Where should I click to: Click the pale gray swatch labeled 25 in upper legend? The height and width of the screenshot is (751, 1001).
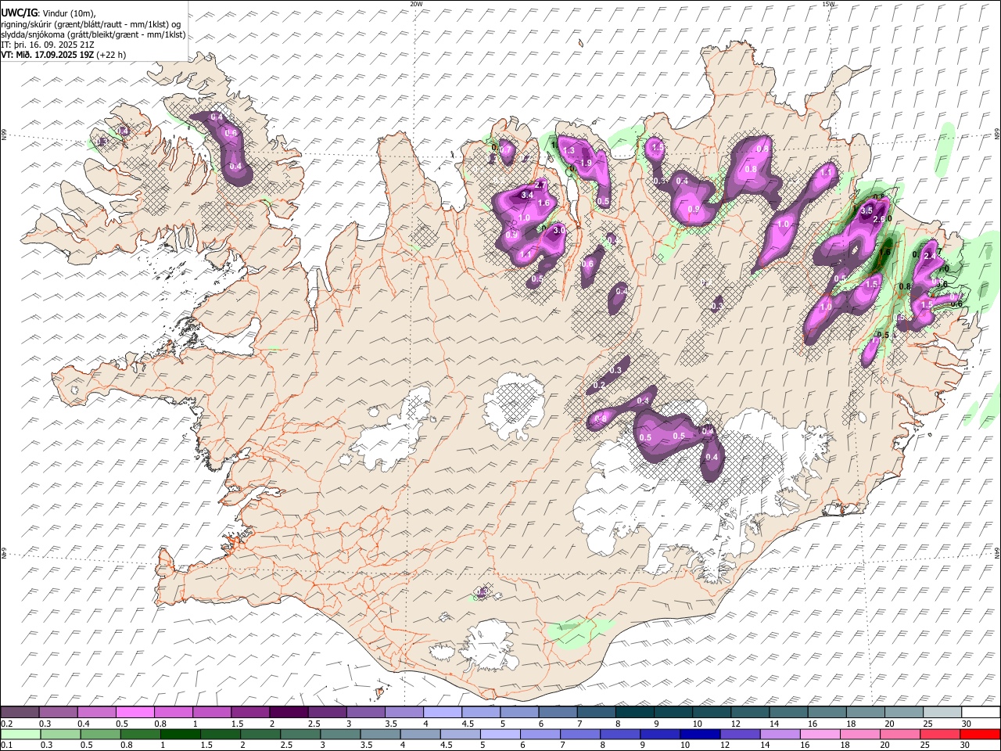(x=942, y=712)
